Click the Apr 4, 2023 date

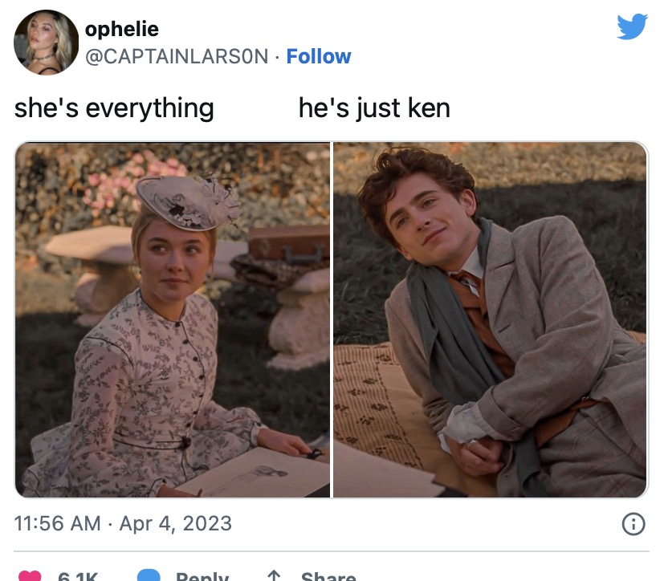(x=176, y=524)
